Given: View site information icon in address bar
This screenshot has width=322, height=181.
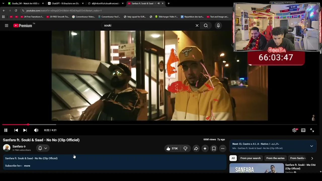Looking at the screenshot, I should tap(23, 11).
